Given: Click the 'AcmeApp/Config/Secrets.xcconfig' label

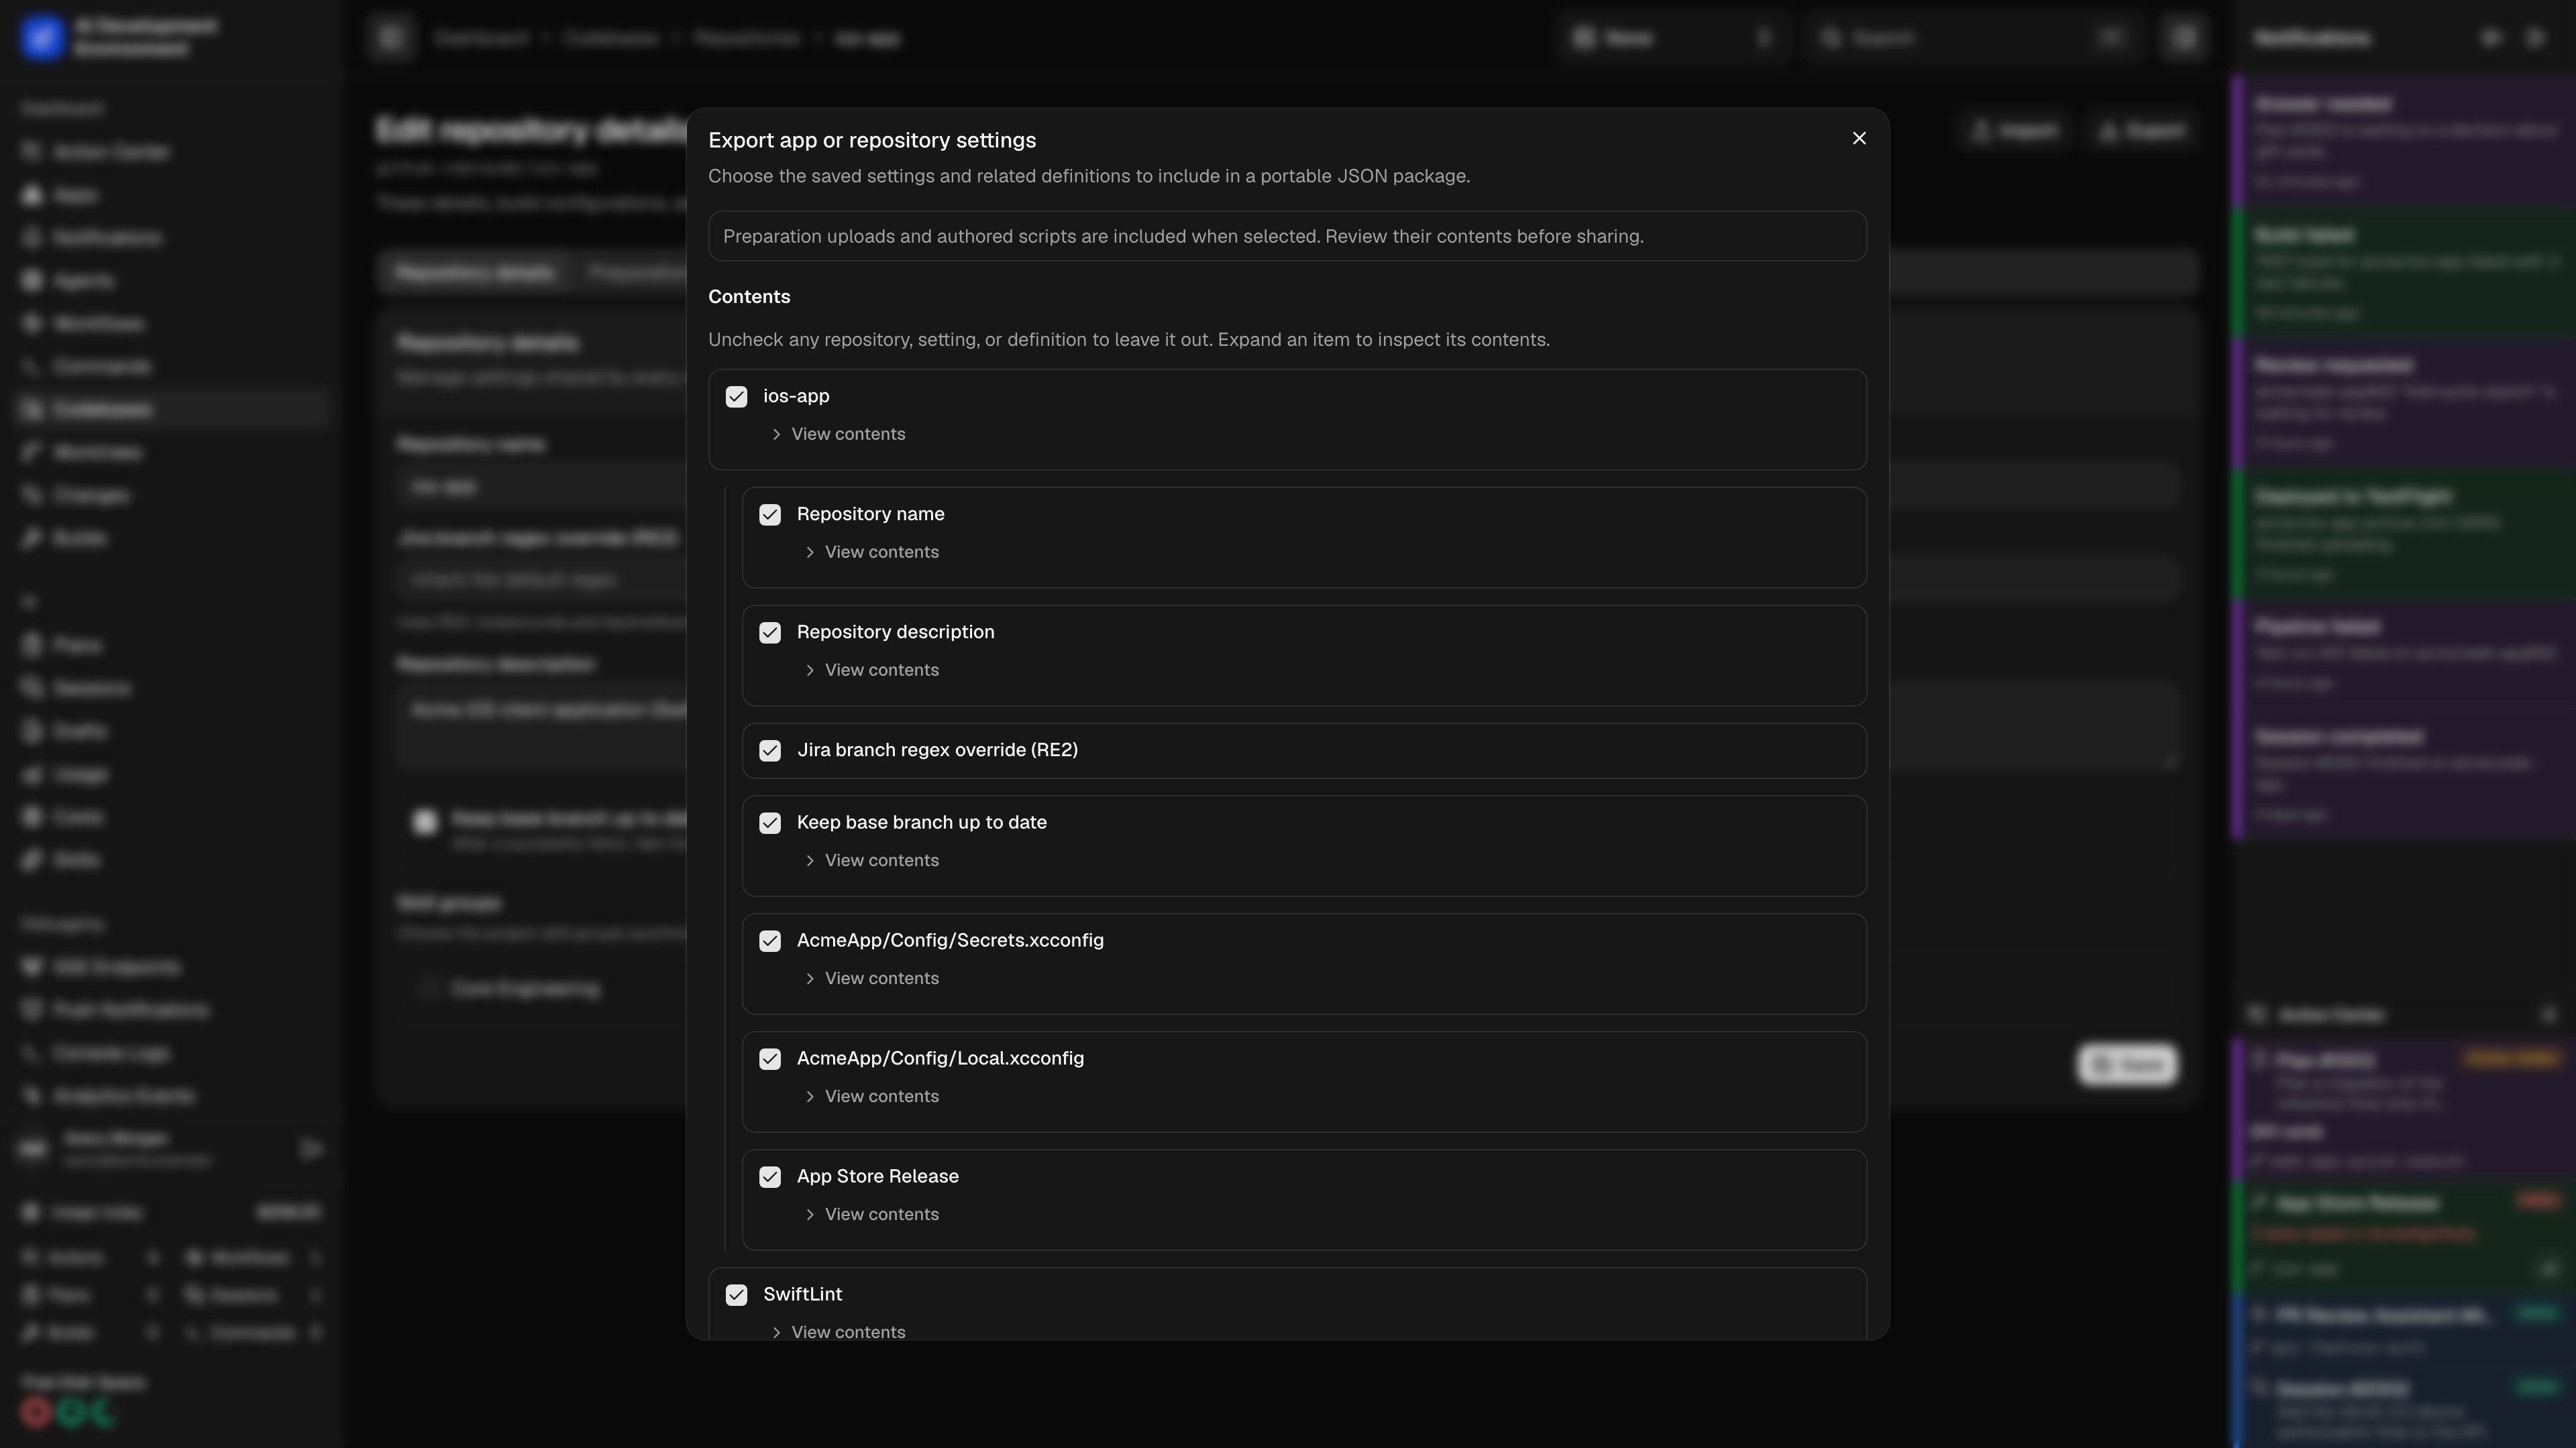Looking at the screenshot, I should point(950,941).
